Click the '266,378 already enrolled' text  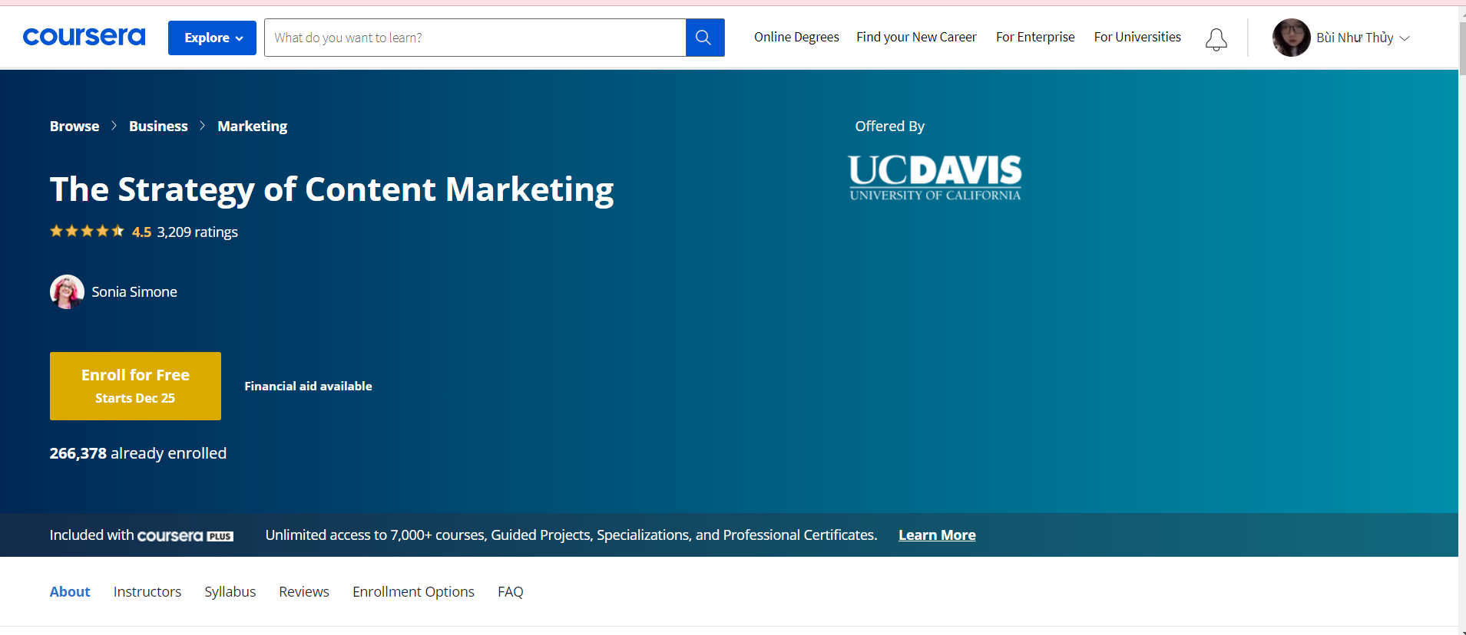coord(138,453)
